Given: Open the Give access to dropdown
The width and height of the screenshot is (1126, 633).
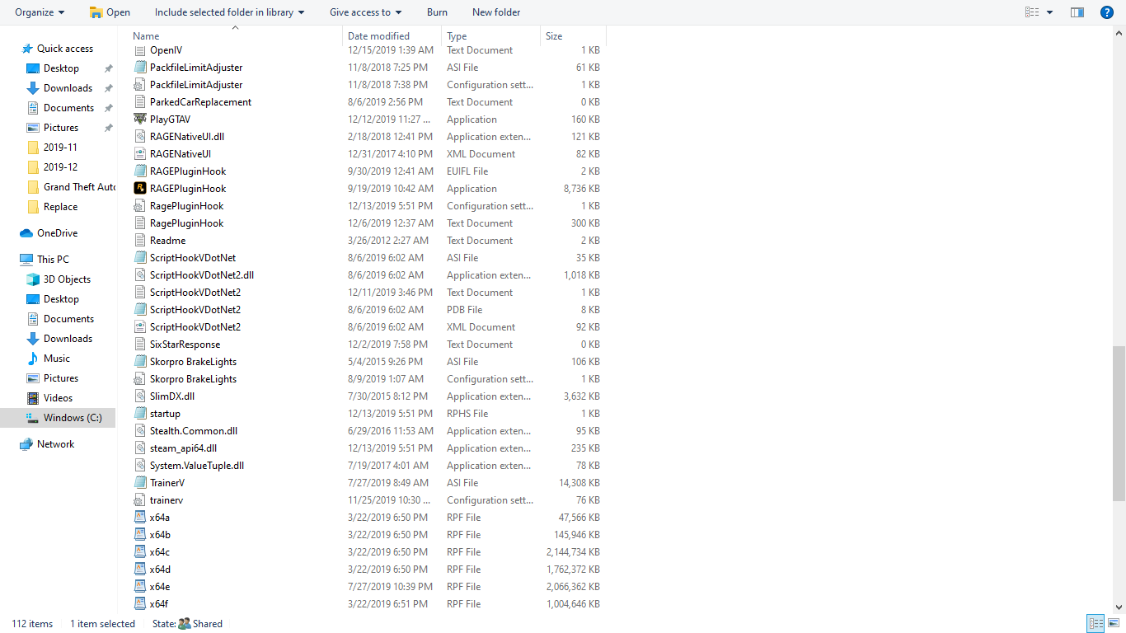Looking at the screenshot, I should click(x=365, y=12).
